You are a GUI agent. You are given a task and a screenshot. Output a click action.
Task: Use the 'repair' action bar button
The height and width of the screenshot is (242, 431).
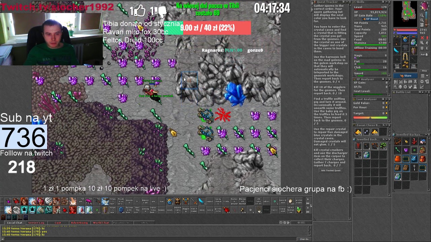point(202,210)
